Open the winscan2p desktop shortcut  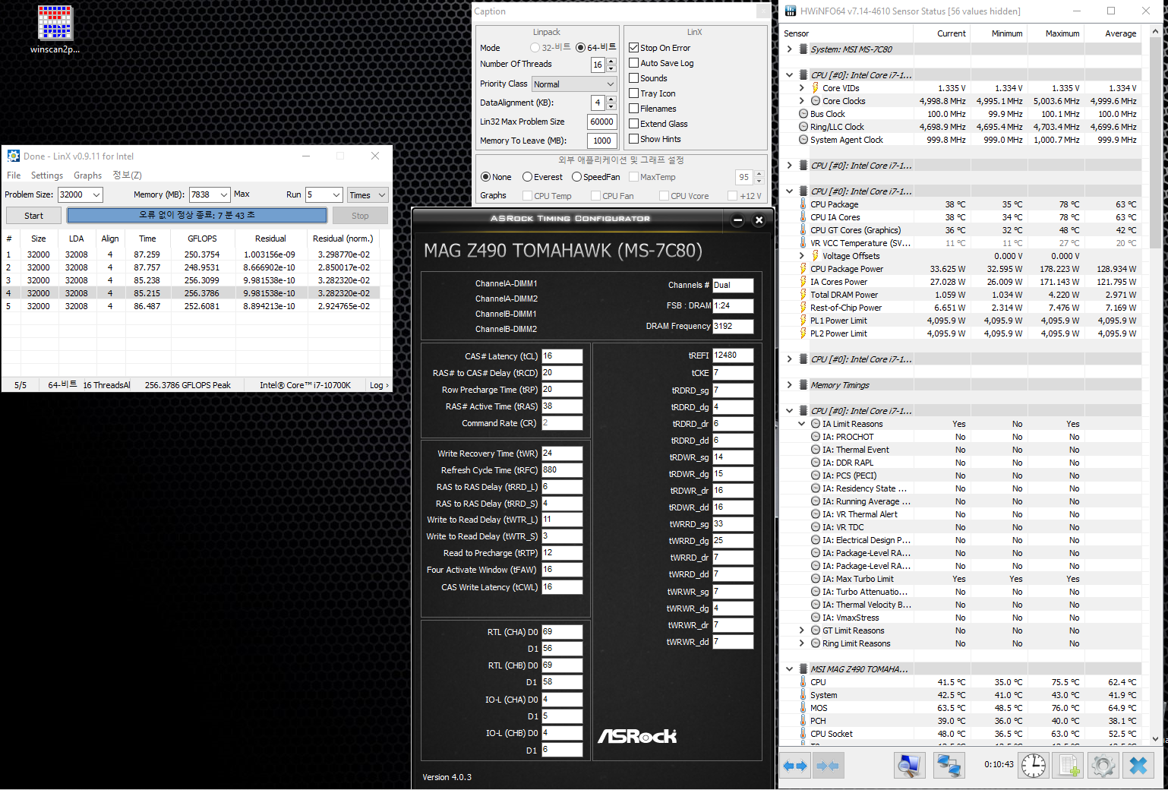pos(55,30)
